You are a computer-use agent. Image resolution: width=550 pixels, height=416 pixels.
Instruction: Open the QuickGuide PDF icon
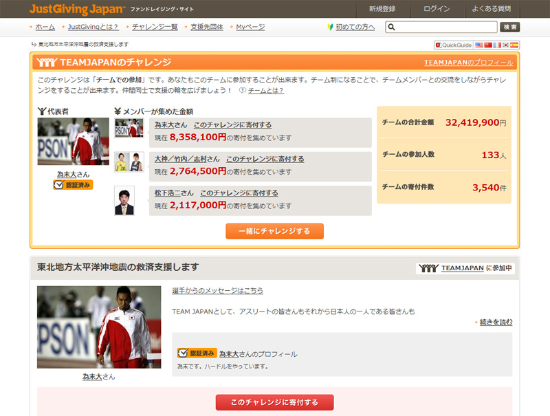pyautogui.click(x=453, y=45)
